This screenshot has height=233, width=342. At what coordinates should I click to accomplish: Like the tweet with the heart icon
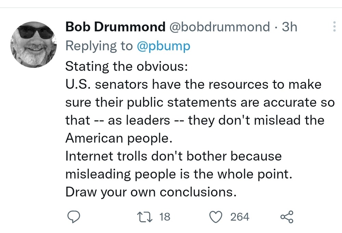point(215,217)
